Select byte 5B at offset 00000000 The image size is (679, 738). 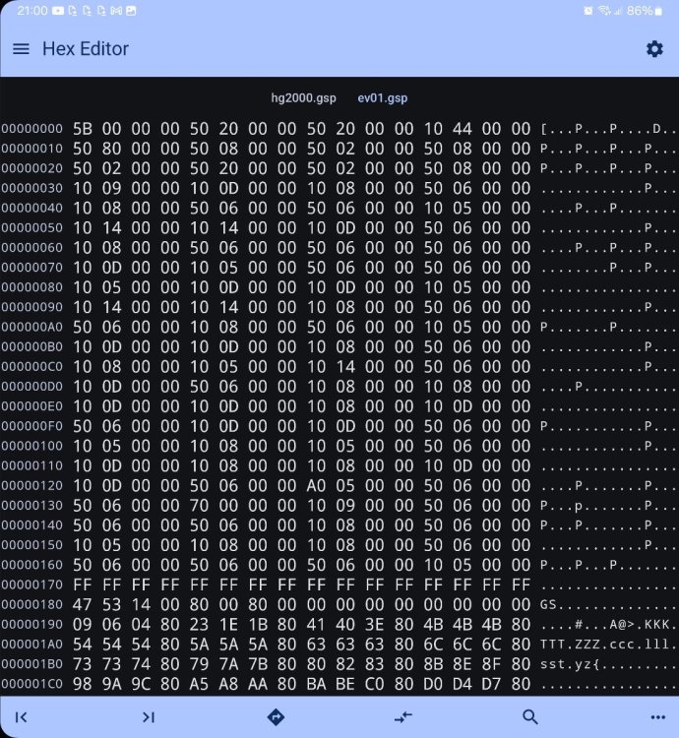pos(83,129)
